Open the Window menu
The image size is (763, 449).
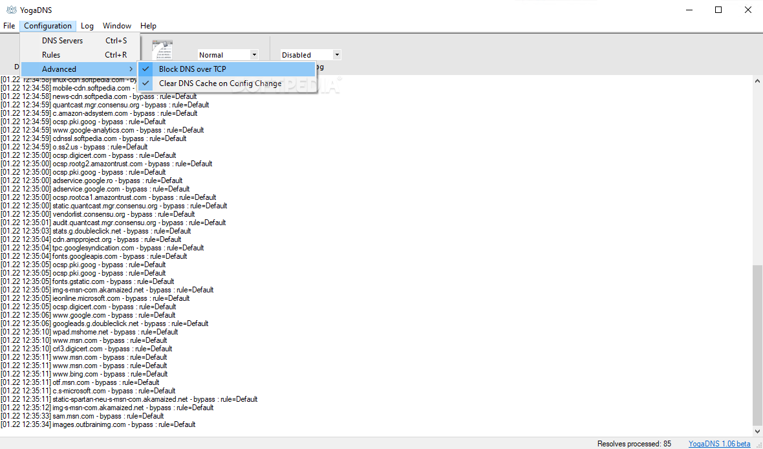coord(117,26)
